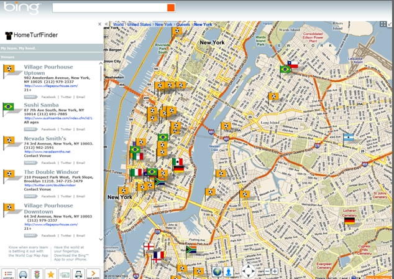Viewport: 394px width, 279px height.
Task: Open the World breadcrumb link
Action: tap(118, 24)
